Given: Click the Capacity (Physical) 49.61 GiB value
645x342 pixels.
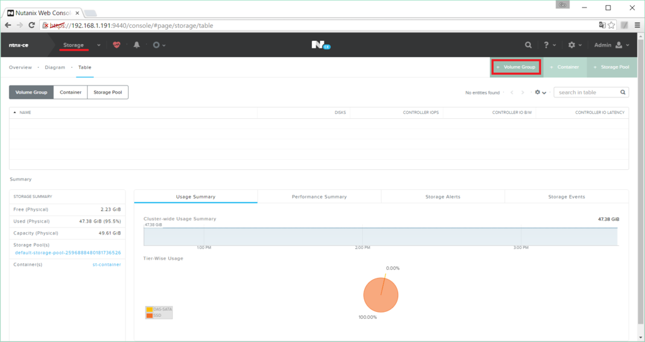Looking at the screenshot, I should 109,233.
